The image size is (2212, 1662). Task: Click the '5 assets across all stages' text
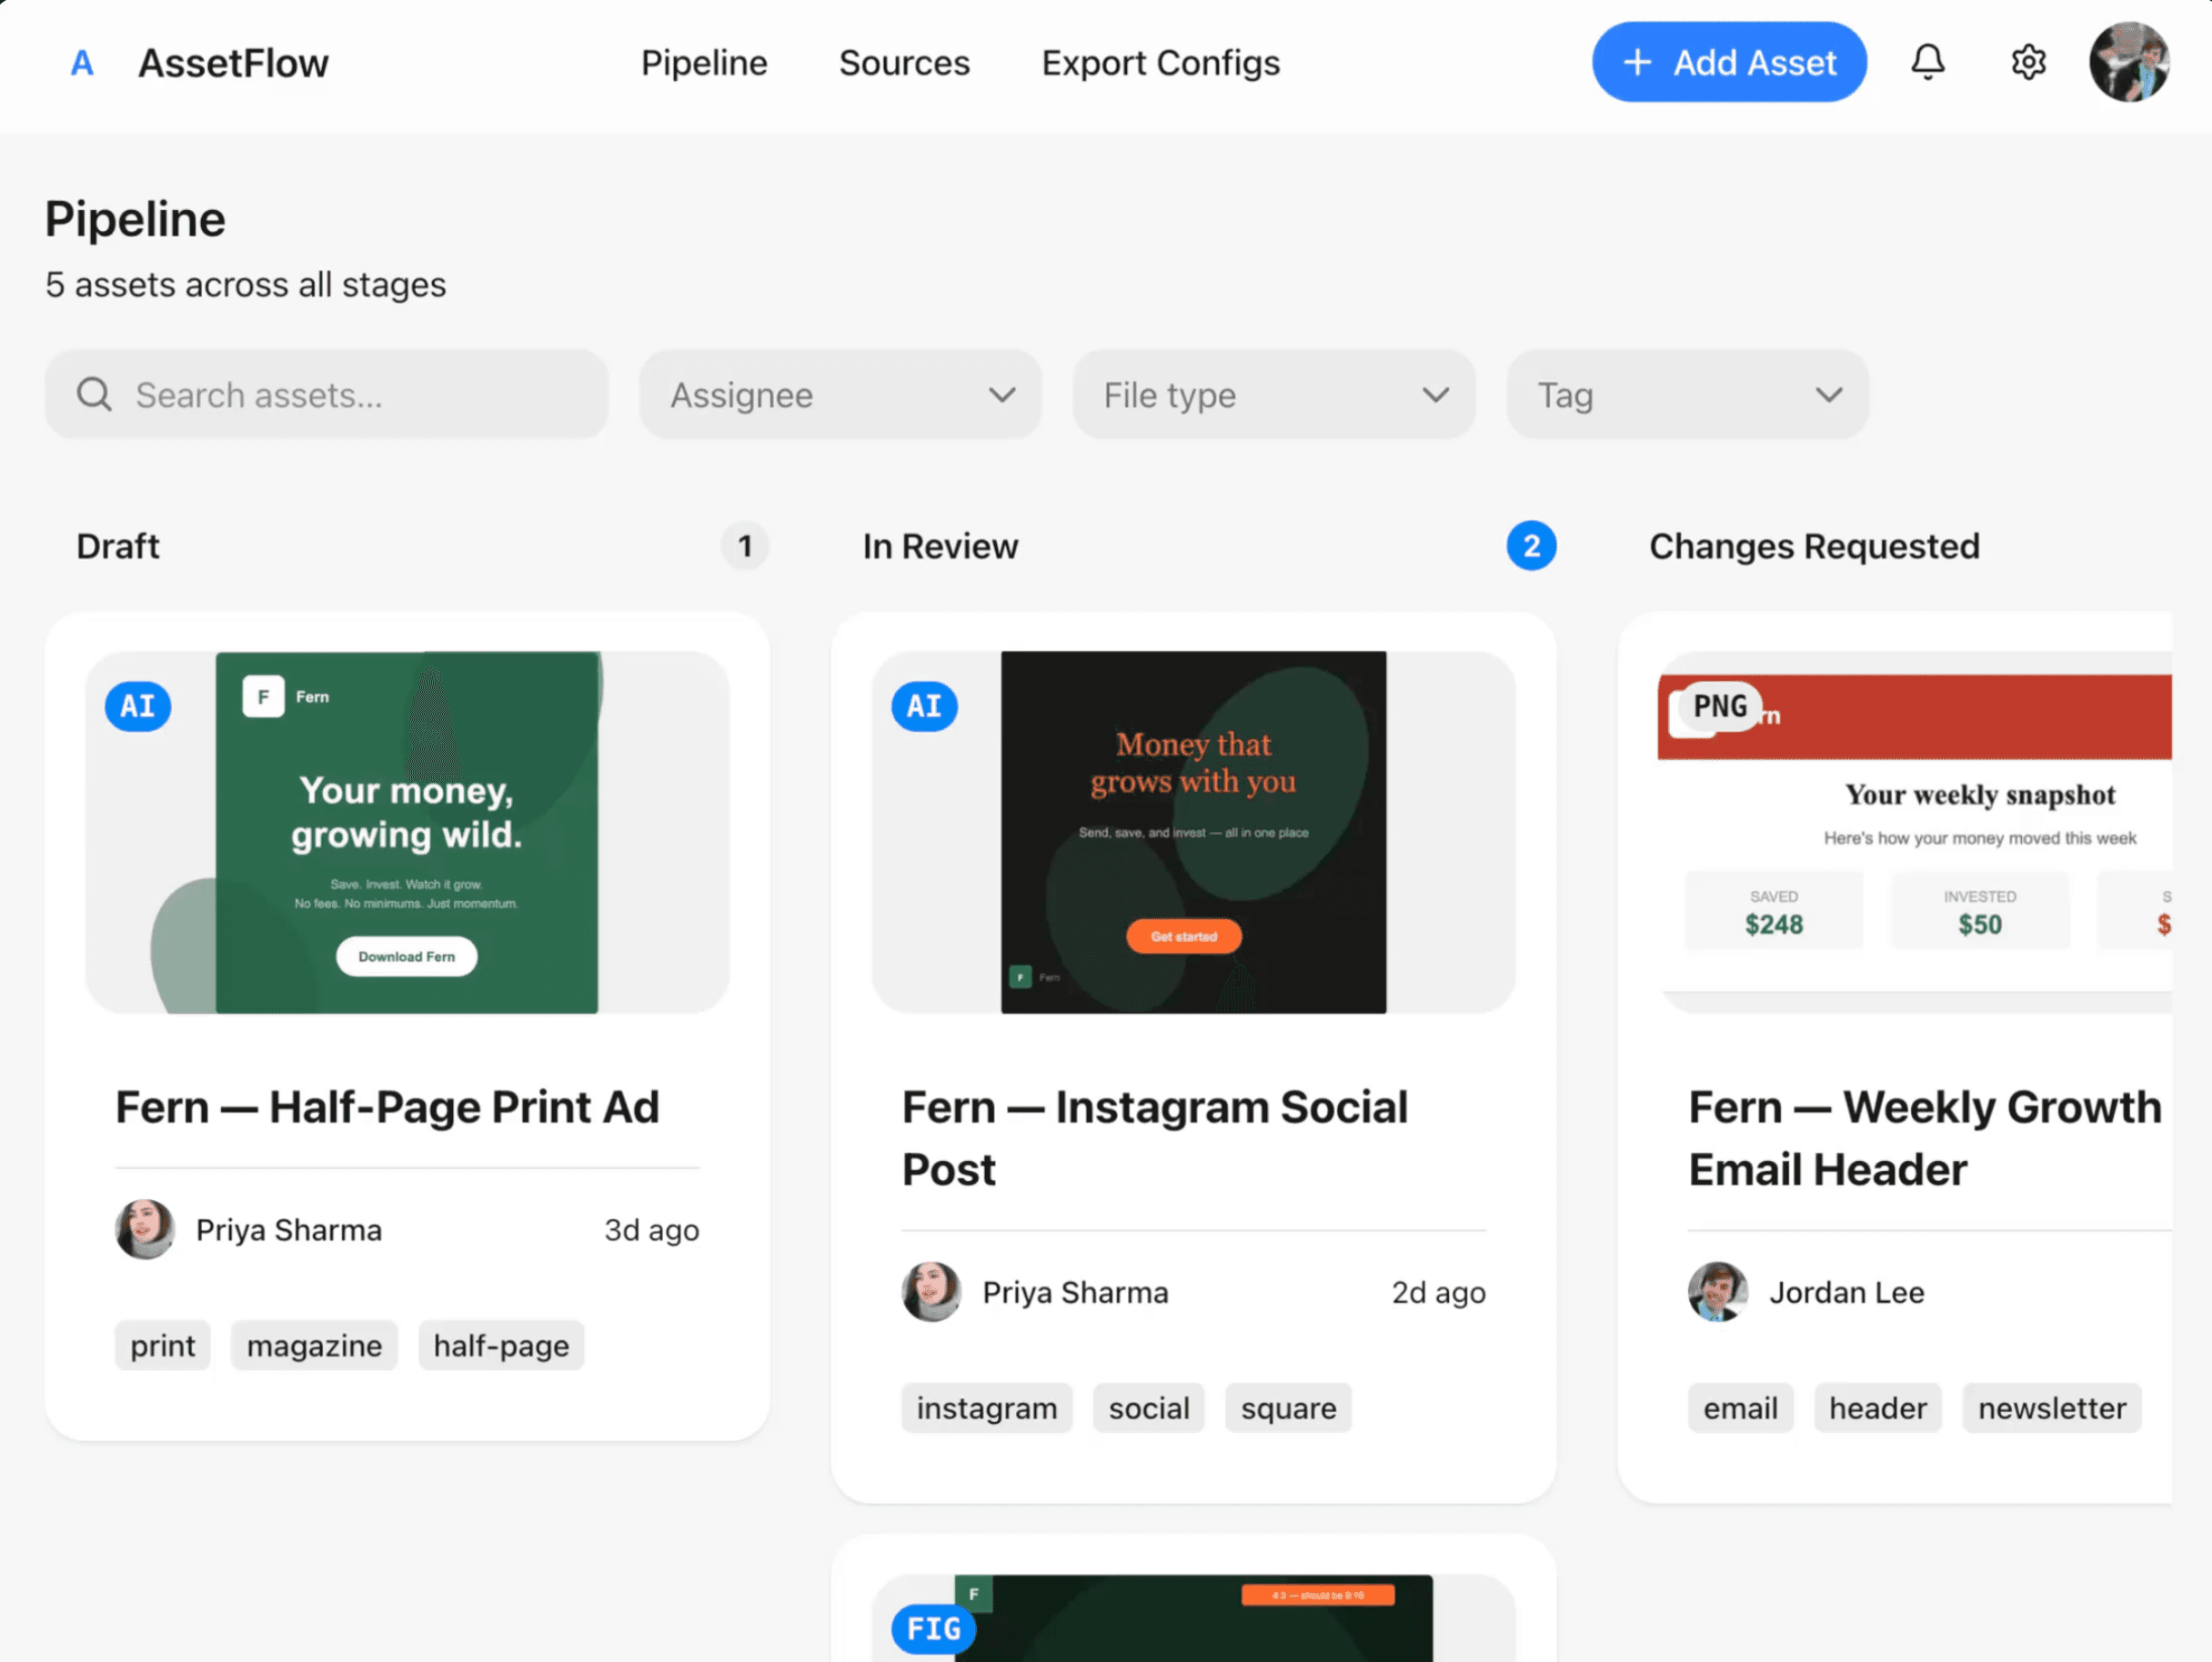tap(245, 284)
